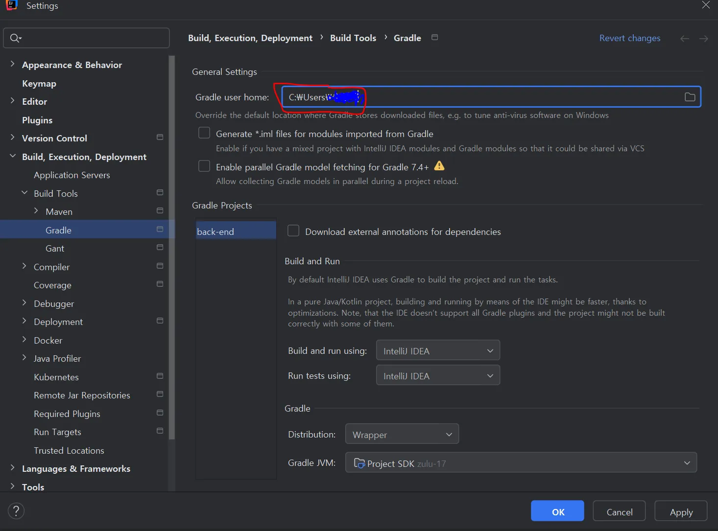Viewport: 718px width, 531px height.
Task: Open Keymap settings page
Action: (x=39, y=83)
